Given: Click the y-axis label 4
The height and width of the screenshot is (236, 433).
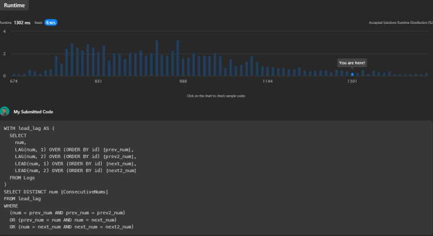Looking at the screenshot, I should click(x=4, y=31).
